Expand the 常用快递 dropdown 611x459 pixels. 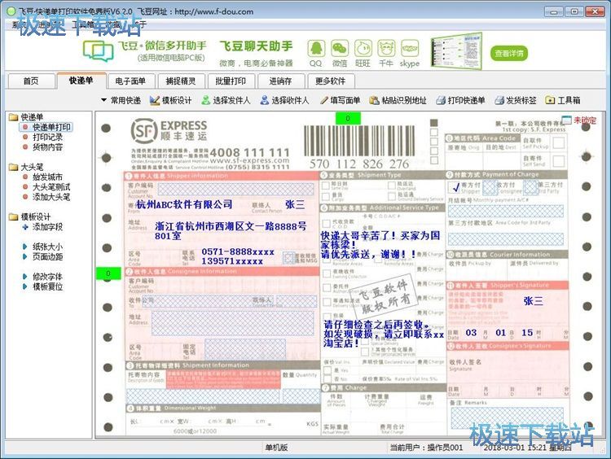coord(121,100)
